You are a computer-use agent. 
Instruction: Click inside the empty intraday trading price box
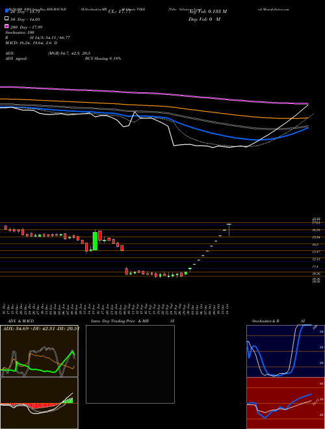pyautogui.click(x=130, y=364)
